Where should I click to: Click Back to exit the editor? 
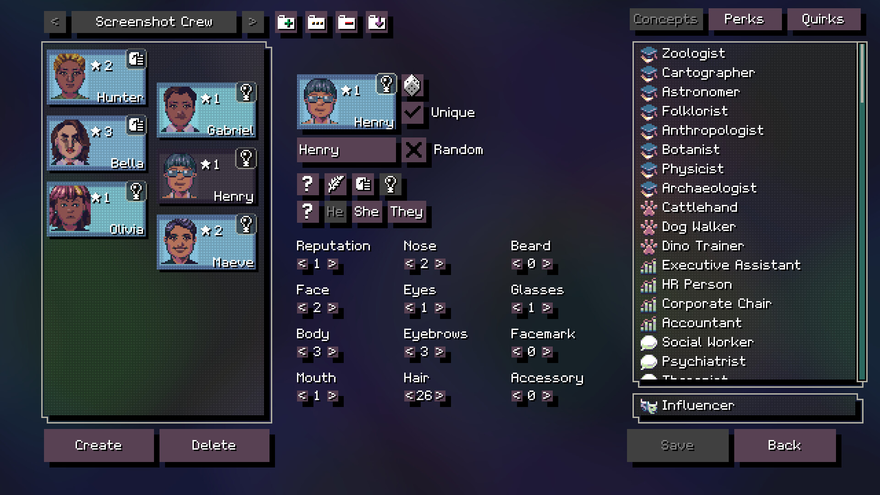coord(785,445)
